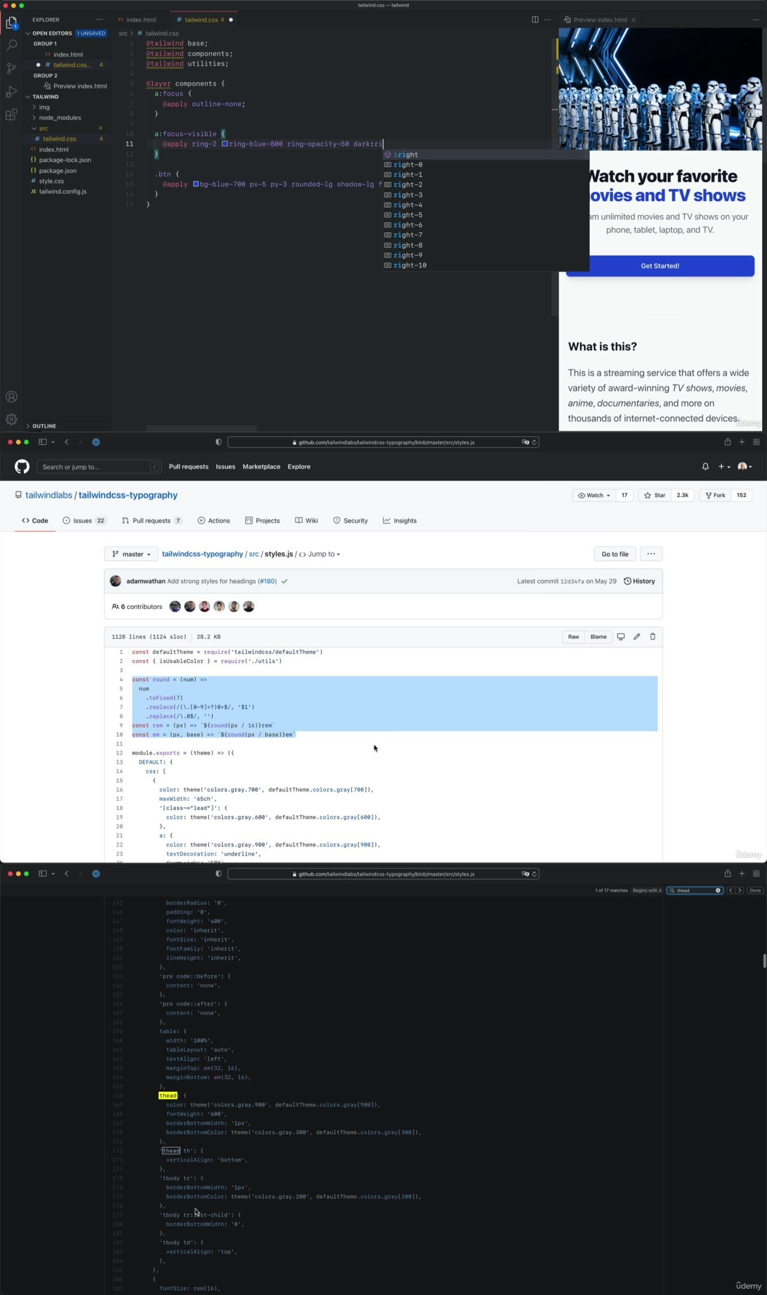The width and height of the screenshot is (767, 1295).
Task: Click the Raw button
Action: 573,637
